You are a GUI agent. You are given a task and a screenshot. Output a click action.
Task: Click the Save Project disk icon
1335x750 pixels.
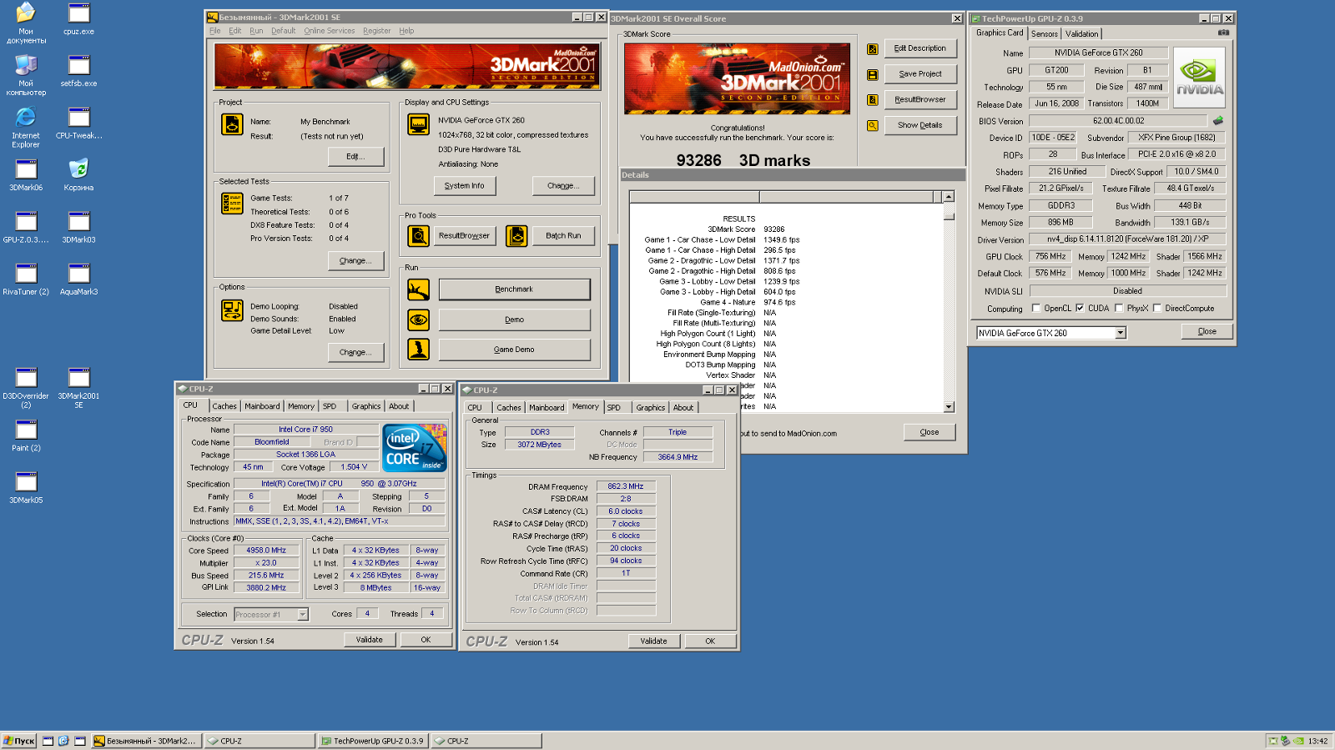click(x=872, y=74)
